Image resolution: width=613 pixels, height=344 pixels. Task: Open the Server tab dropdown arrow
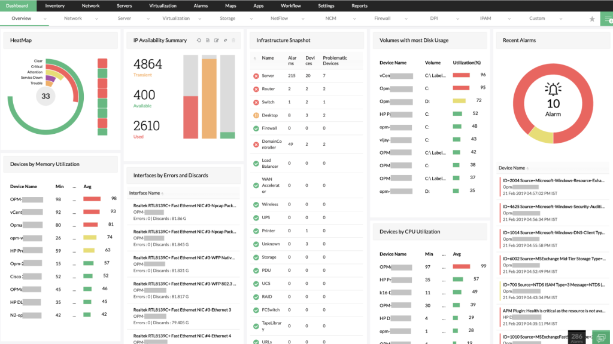pyautogui.click(x=148, y=19)
